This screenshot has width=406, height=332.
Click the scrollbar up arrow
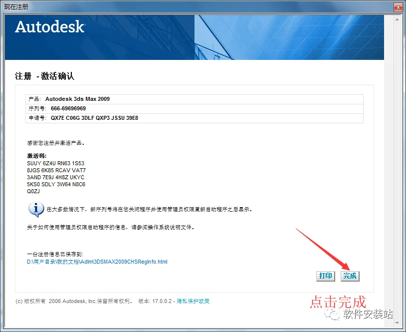pyautogui.click(x=397, y=19)
